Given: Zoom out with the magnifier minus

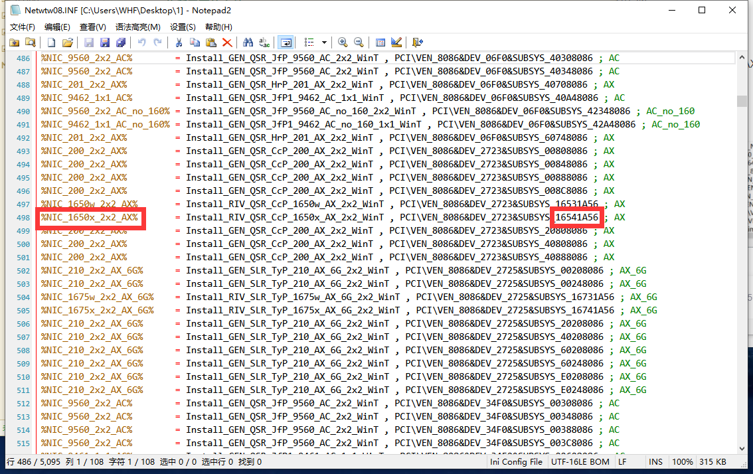Looking at the screenshot, I should tap(359, 42).
